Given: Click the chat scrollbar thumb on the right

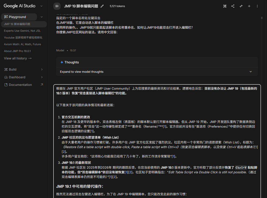Looking at the screenshot, I should coord(262,18).
